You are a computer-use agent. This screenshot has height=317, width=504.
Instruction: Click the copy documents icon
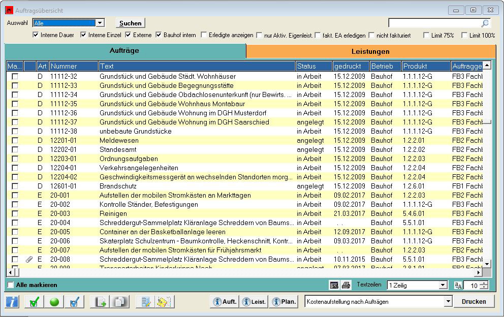coord(120,302)
